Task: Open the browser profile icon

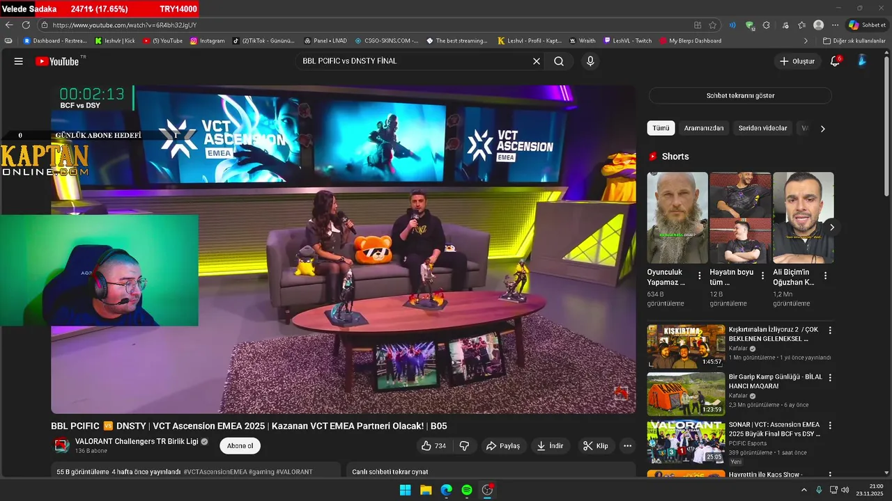Action: [x=818, y=25]
